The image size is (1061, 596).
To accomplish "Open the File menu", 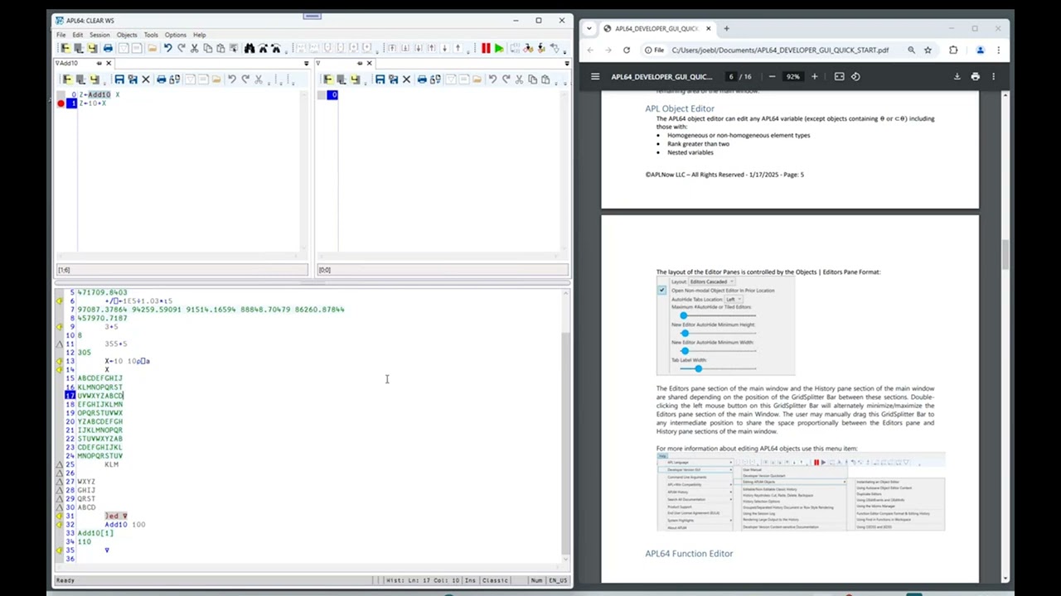I will tap(61, 35).
